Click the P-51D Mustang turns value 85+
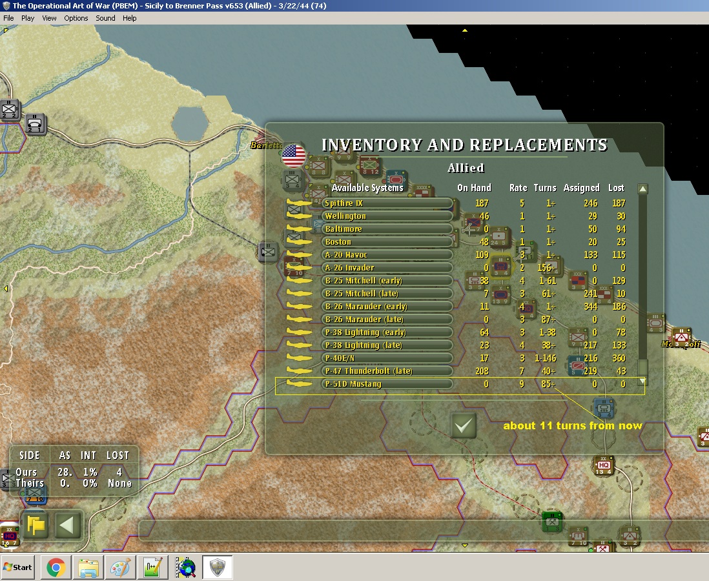The width and height of the screenshot is (709, 581). [x=548, y=384]
